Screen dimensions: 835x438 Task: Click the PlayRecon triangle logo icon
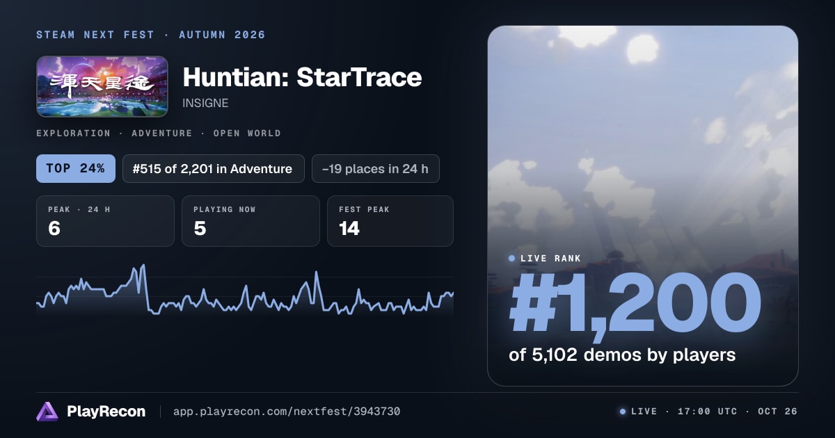pos(47,412)
